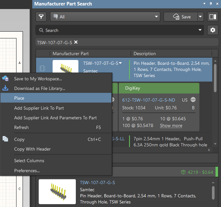Viewport: 221px width, 207px height.
Task: Choose Copy in the context menu
Action: (56, 139)
